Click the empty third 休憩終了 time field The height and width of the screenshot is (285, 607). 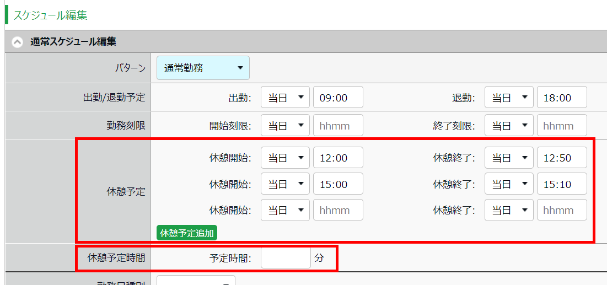coord(562,210)
